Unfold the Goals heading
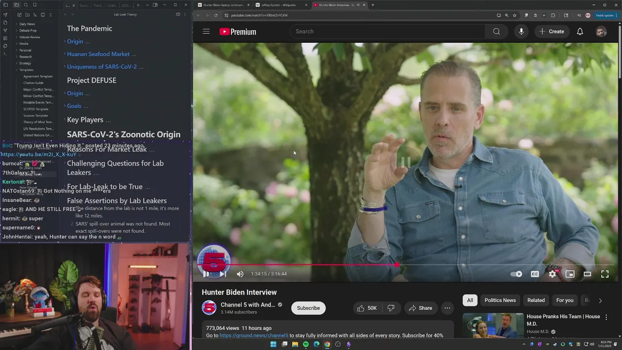Image resolution: width=622 pixels, height=350 pixels. (x=65, y=106)
